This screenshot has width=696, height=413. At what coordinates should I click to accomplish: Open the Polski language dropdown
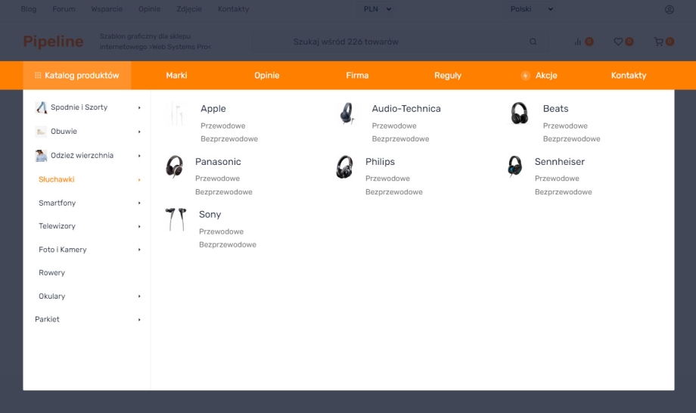tap(532, 9)
